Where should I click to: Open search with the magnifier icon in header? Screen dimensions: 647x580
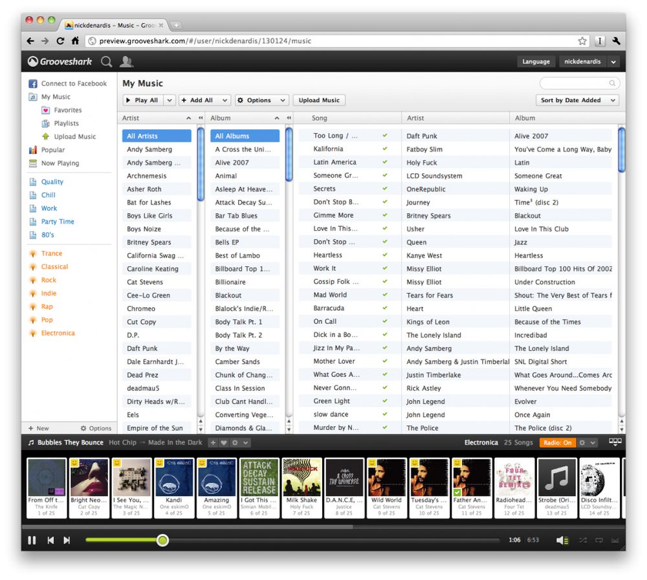coord(107,61)
